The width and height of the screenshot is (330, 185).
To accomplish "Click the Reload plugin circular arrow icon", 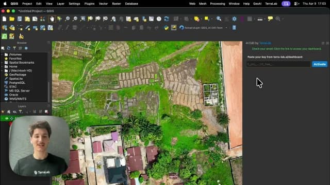I will (x=181, y=28).
